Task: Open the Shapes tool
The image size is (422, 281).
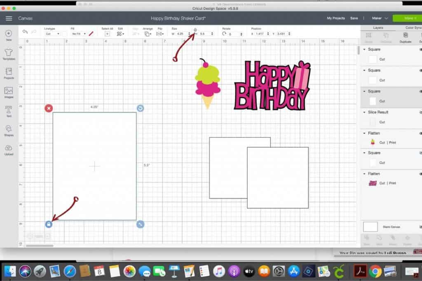Action: 9,128
